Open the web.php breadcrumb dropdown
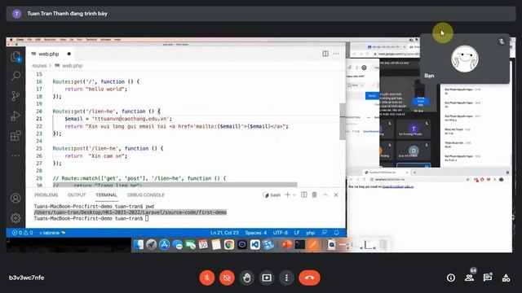522x293 pixels. point(69,66)
